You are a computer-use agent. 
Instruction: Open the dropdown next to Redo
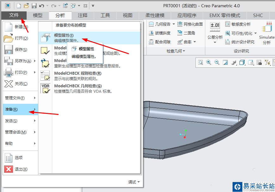pyautogui.click(x=59, y=6)
